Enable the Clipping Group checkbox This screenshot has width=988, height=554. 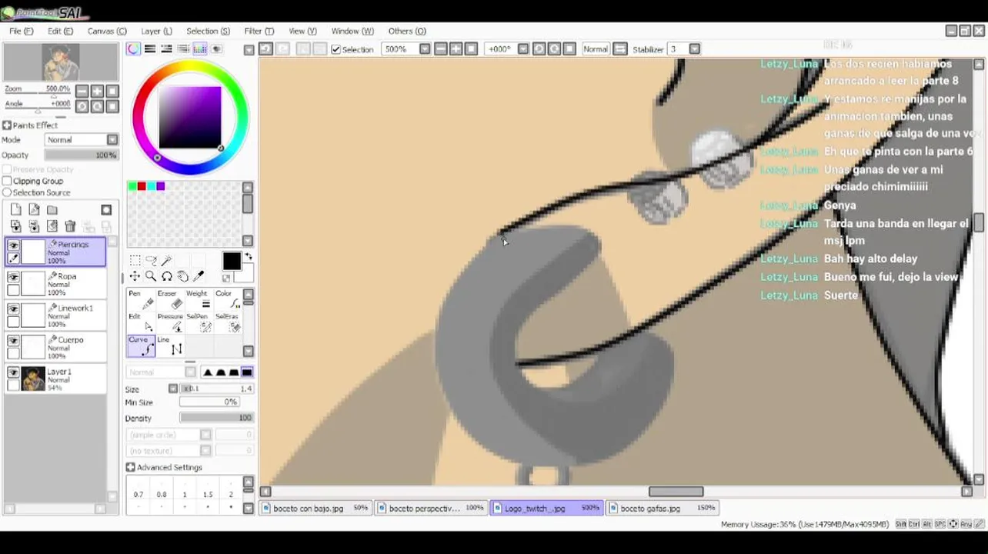pos(7,181)
